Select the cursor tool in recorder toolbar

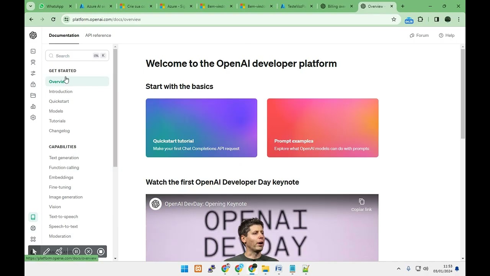click(x=34, y=251)
